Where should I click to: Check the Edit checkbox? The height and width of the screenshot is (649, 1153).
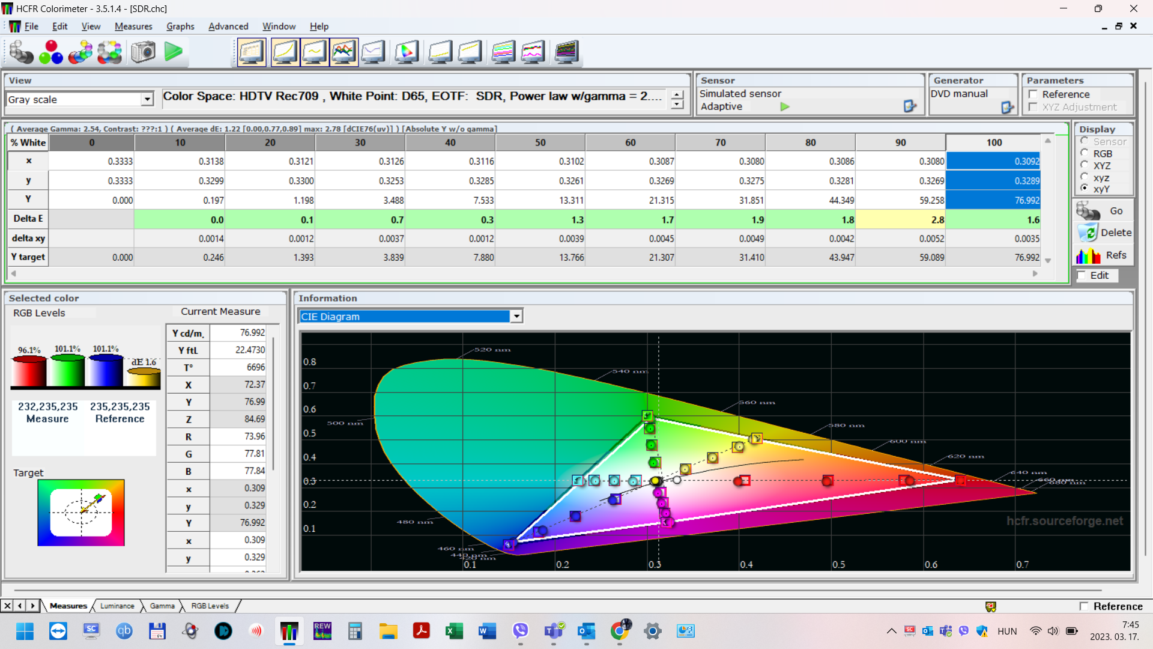pyautogui.click(x=1082, y=276)
